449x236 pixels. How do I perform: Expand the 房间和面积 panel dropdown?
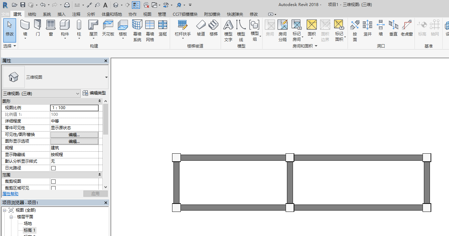(x=305, y=46)
